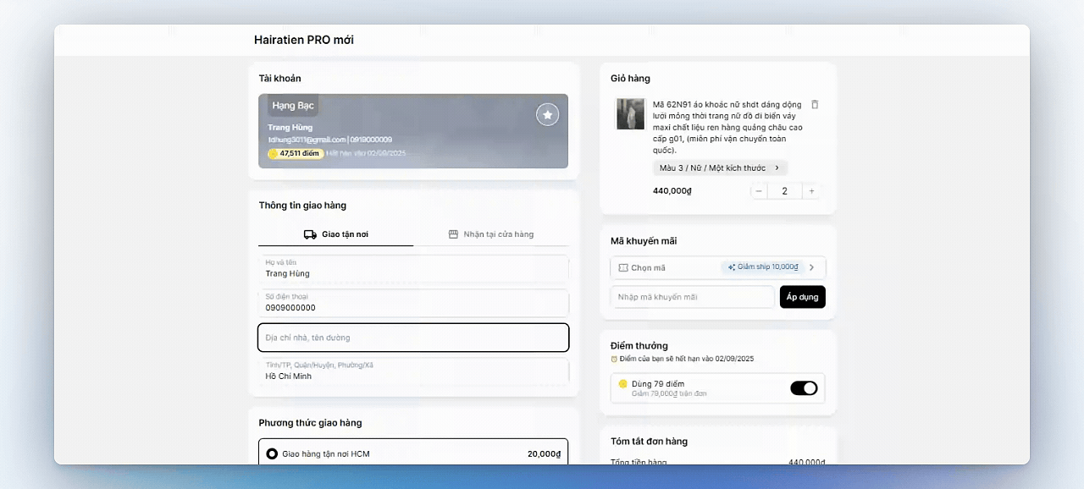1084x489 pixels.
Task: Click the star badge on membership card
Action: [x=547, y=114]
